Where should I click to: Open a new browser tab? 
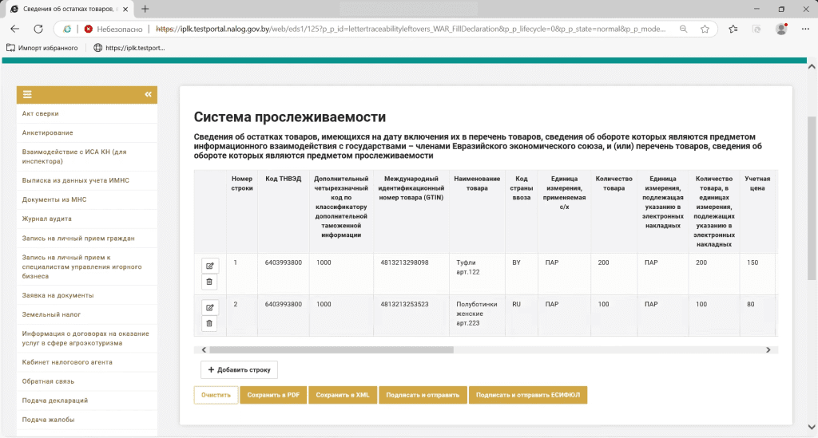click(x=145, y=9)
